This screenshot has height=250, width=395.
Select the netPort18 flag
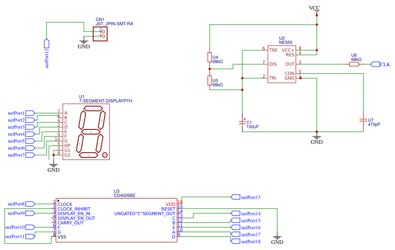coord(245,242)
